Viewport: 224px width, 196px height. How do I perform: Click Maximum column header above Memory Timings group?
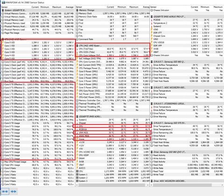(x=134, y=7)
